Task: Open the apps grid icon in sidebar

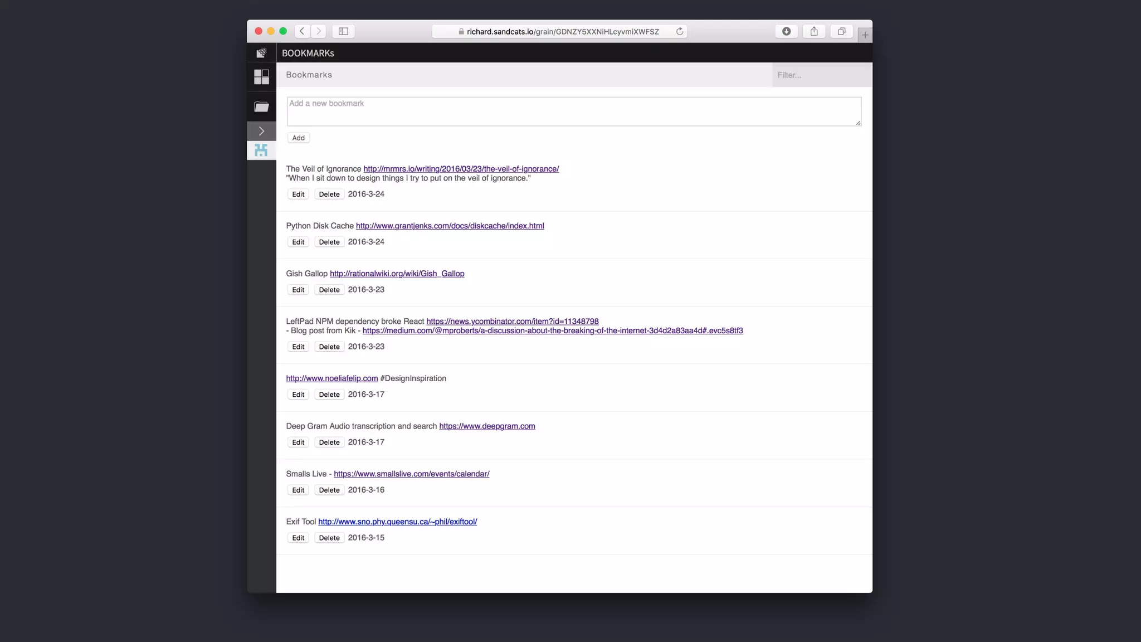Action: click(261, 77)
